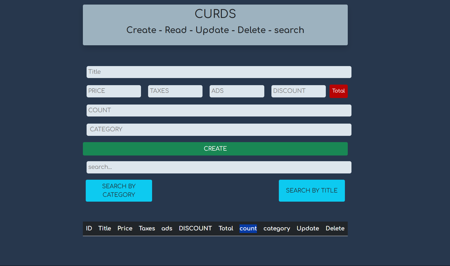Focus the DISCOUNT input field
450x266 pixels.
(298, 91)
